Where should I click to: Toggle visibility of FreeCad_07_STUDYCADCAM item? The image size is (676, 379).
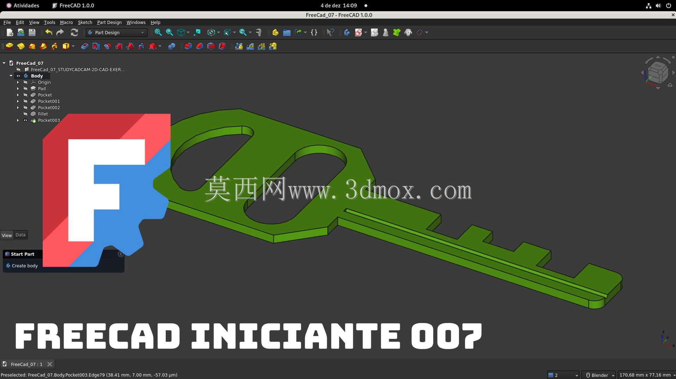[x=18, y=69]
